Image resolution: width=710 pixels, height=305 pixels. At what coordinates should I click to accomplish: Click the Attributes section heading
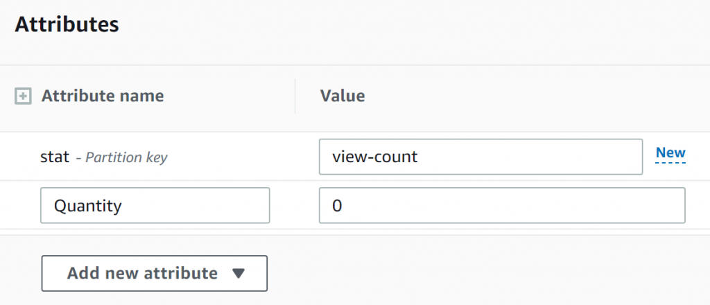(x=67, y=24)
